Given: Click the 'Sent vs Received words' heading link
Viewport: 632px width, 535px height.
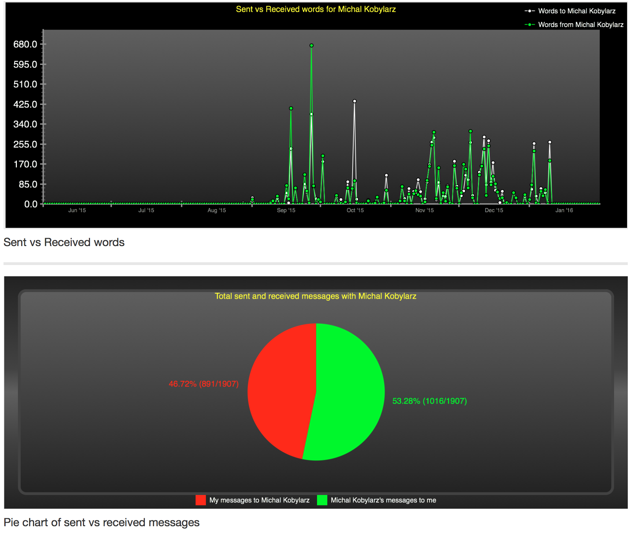Looking at the screenshot, I should coord(64,242).
